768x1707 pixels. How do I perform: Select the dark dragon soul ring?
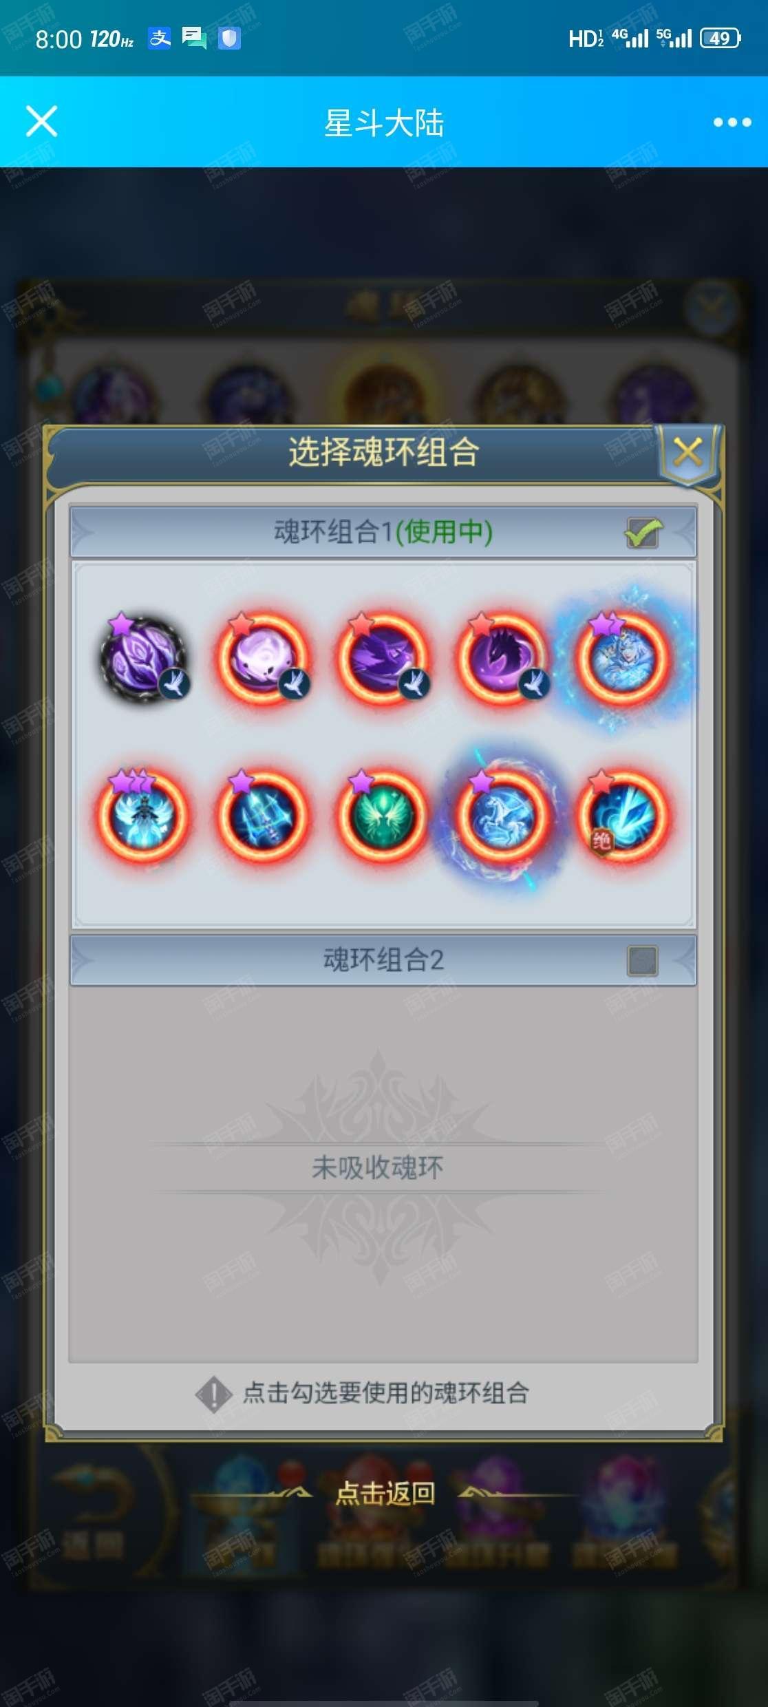point(502,658)
